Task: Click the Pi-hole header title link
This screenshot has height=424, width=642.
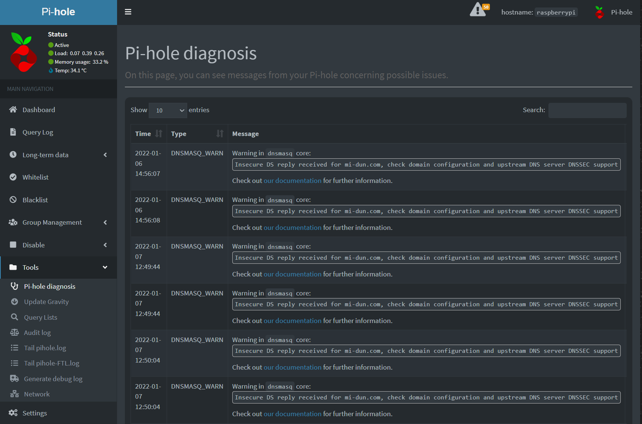Action: [58, 12]
